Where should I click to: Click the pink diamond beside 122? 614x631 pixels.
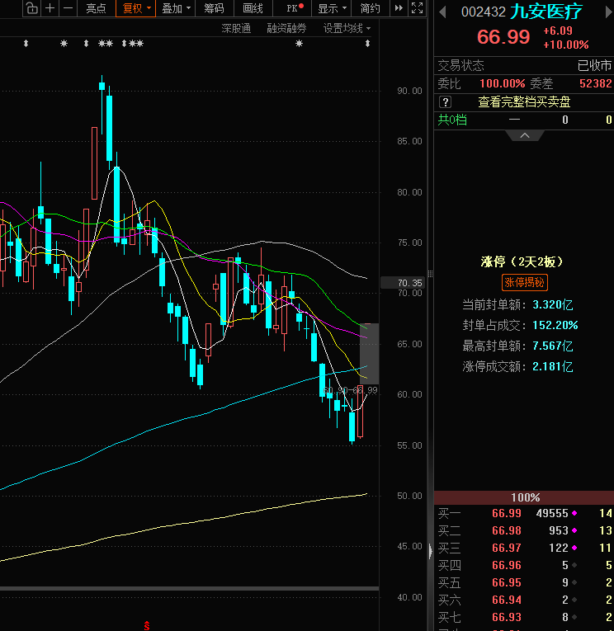pos(574,548)
